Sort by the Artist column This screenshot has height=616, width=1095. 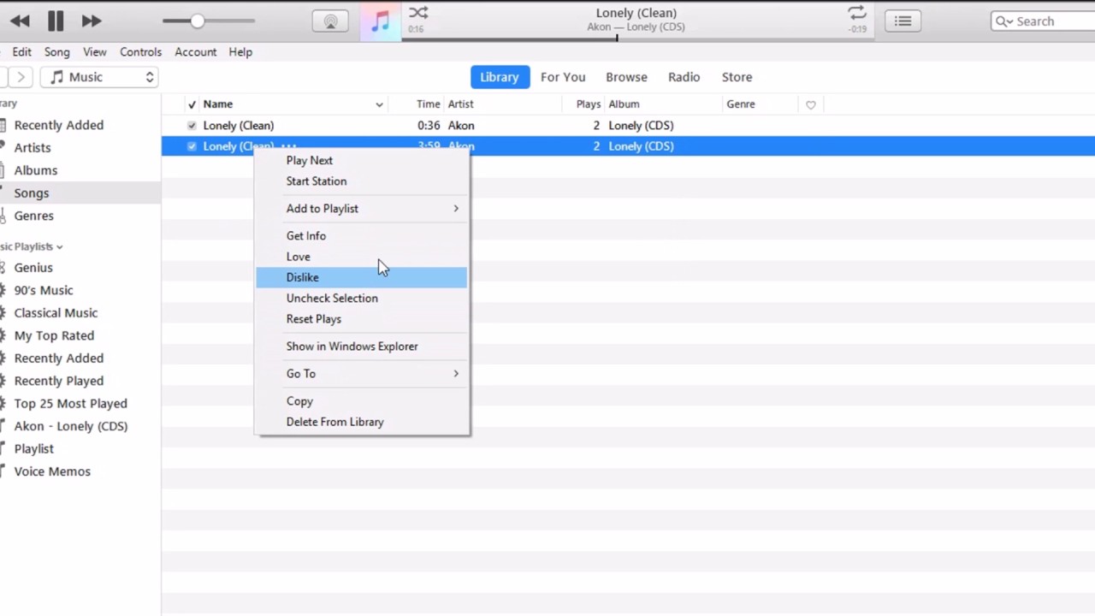coord(460,104)
